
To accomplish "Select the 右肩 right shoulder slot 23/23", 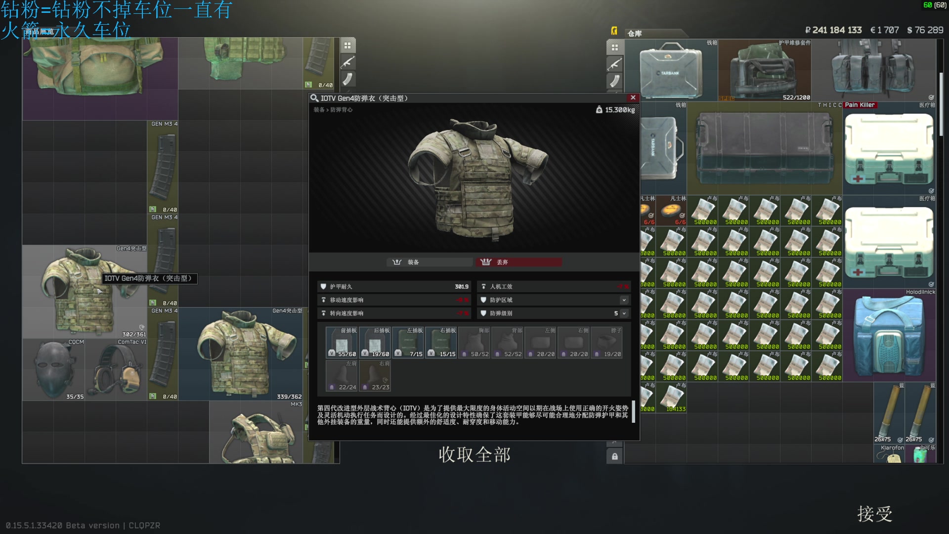I will click(x=375, y=375).
